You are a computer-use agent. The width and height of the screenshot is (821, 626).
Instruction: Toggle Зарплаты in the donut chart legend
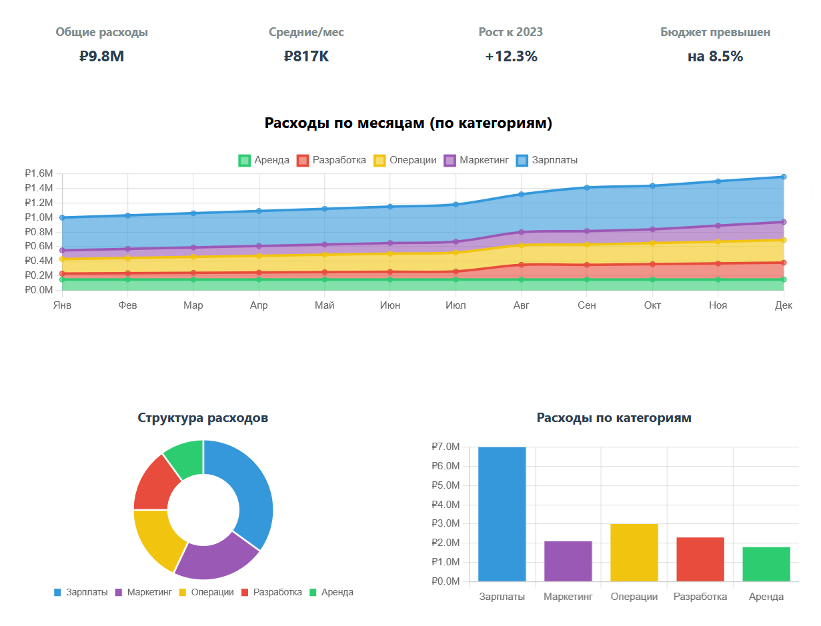tap(80, 592)
